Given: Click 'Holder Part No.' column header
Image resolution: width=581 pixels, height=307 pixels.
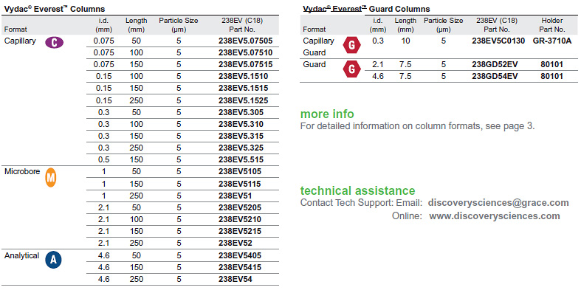Looking at the screenshot, I should coord(552,25).
